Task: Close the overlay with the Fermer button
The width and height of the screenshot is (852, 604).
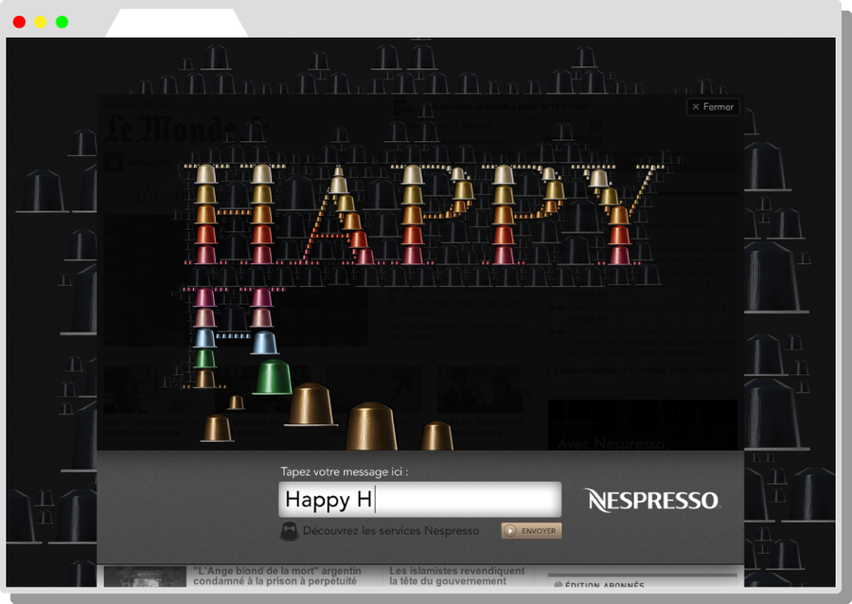Action: coord(713,107)
